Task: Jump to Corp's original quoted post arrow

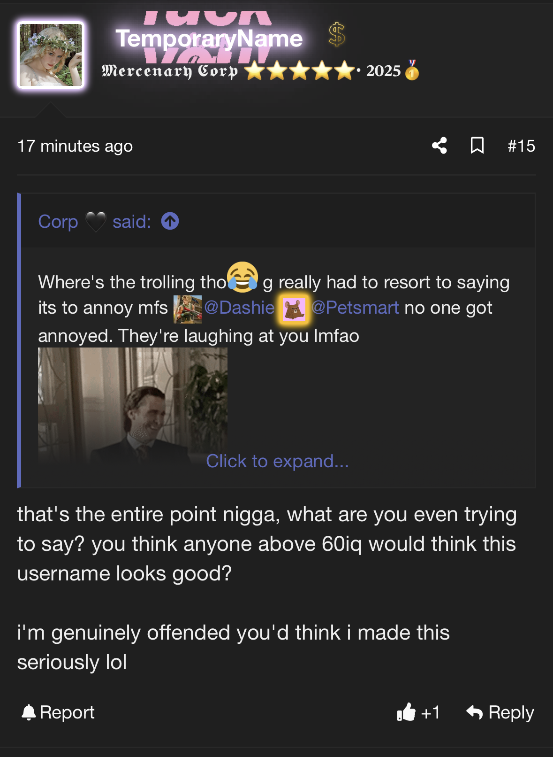Action: pos(170,221)
